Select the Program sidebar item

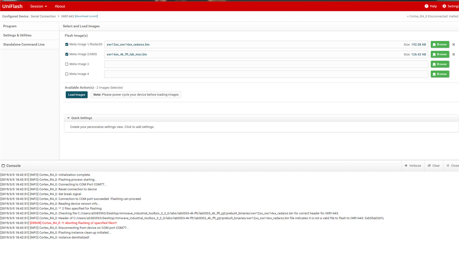tap(29, 26)
